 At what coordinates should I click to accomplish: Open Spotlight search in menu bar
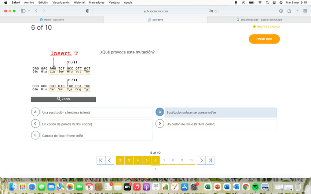click(267, 3)
